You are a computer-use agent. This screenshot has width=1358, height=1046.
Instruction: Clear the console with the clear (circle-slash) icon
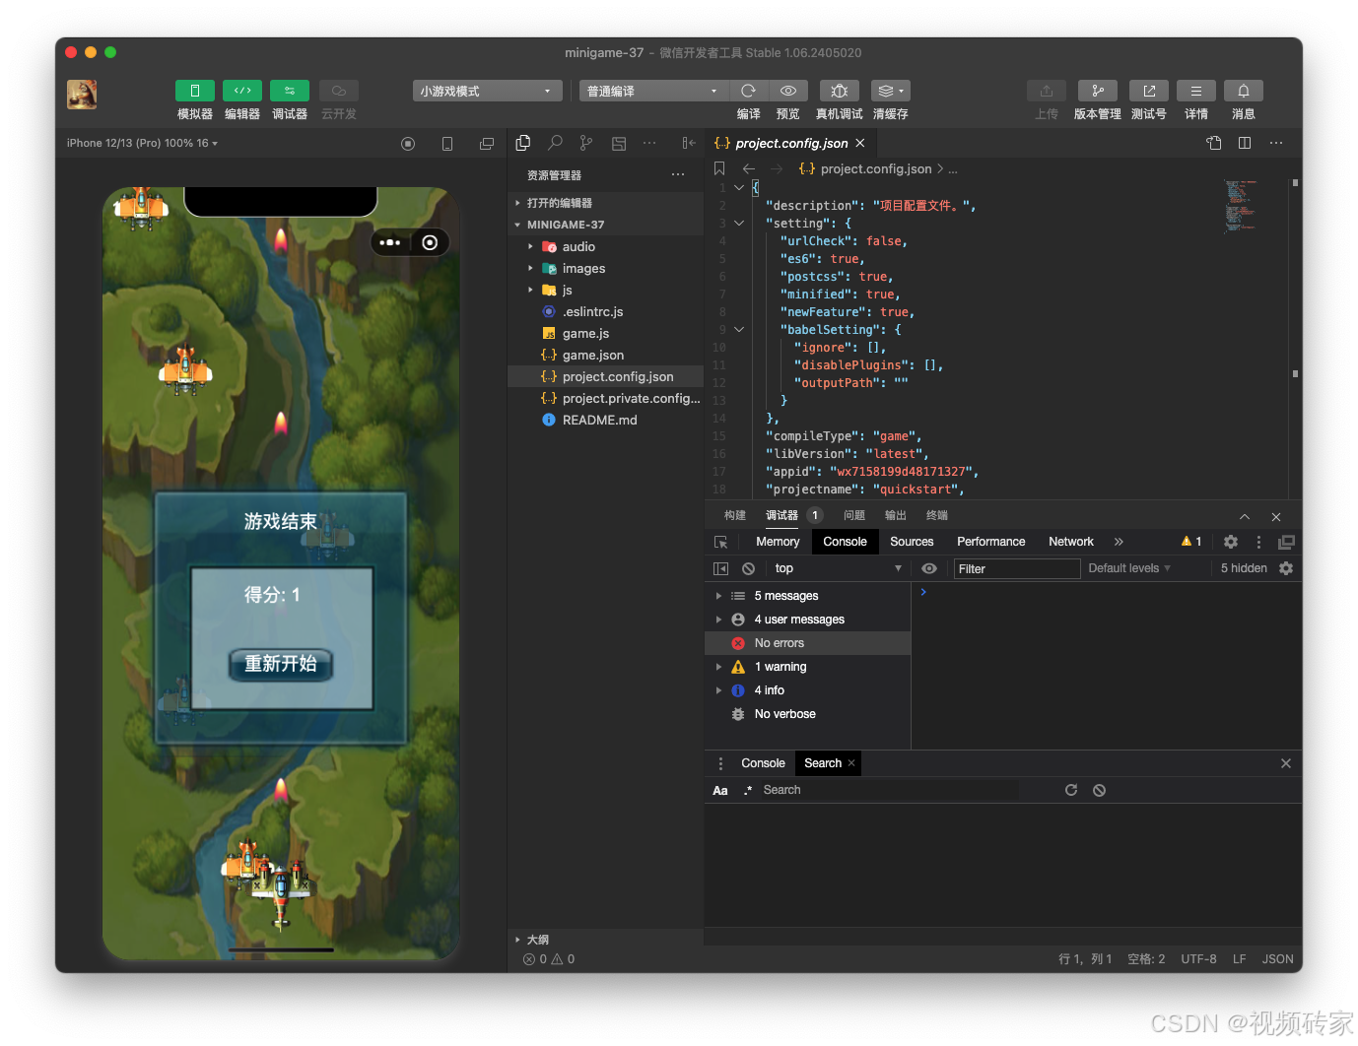(x=749, y=568)
